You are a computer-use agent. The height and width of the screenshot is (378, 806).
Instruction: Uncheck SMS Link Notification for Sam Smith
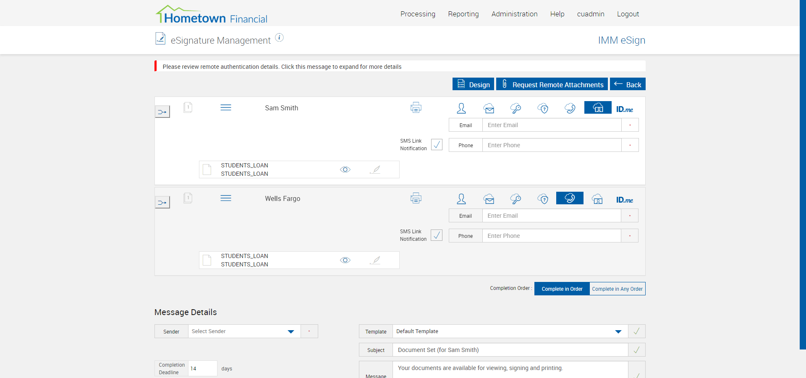437,145
